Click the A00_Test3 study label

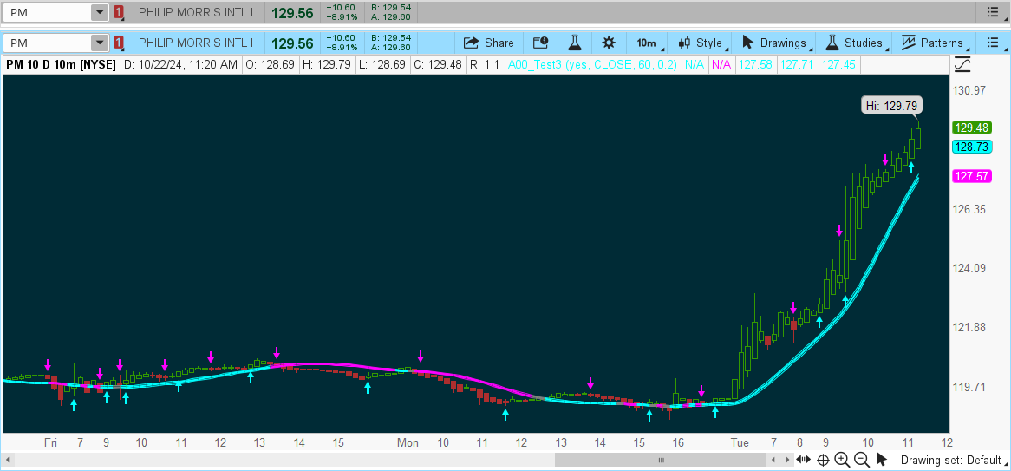point(593,64)
